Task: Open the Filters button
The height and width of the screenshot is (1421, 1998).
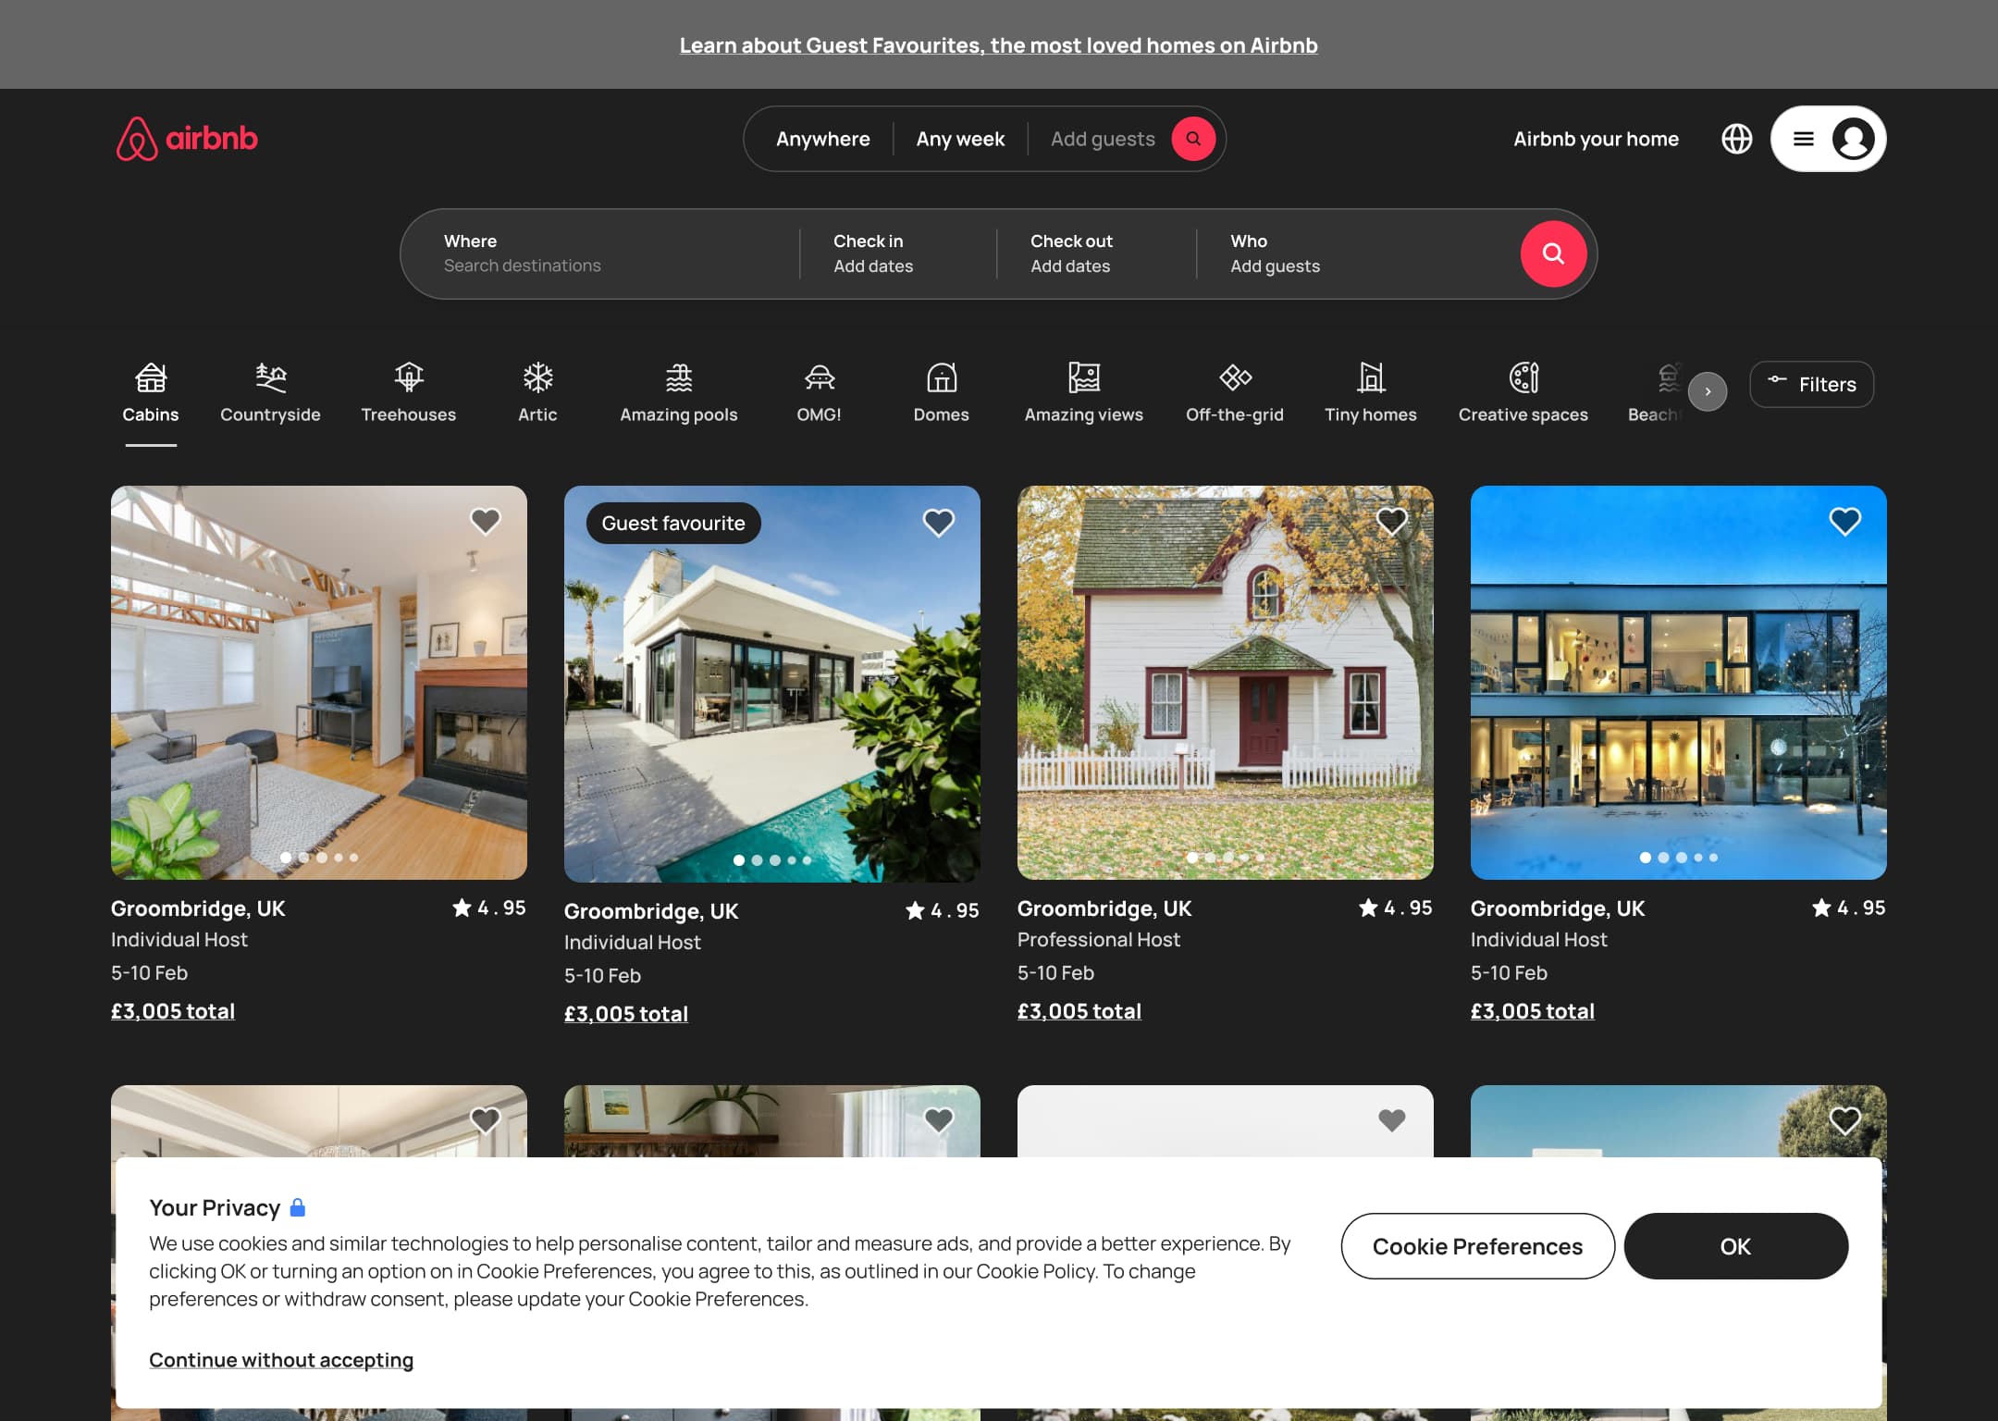Action: pos(1811,384)
